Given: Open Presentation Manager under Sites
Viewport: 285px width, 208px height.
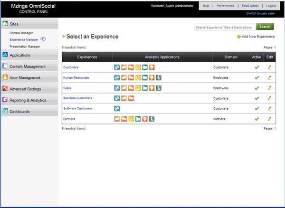Looking at the screenshot, I should tap(25, 47).
